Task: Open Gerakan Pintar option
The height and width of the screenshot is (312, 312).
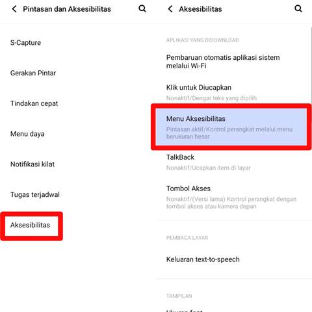Action: pyautogui.click(x=78, y=73)
